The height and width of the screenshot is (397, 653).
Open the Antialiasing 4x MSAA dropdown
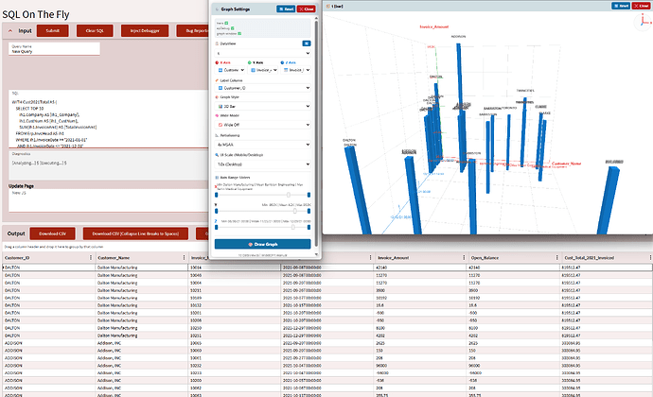263,145
